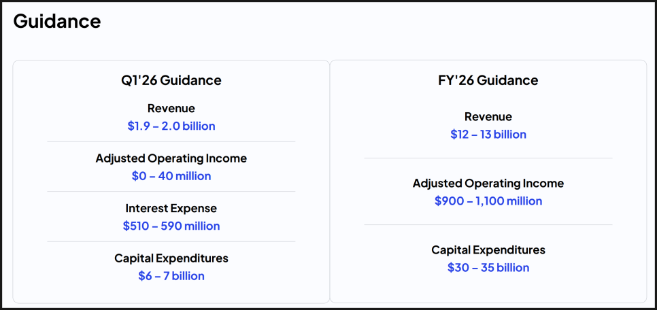Click divider line below $510 – 590 million
This screenshot has height=310, width=657.
click(x=171, y=241)
